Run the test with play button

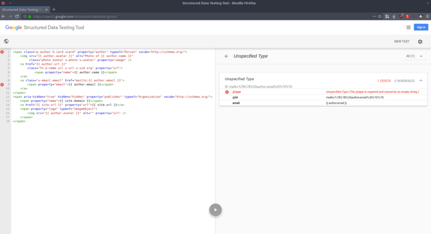click(215, 210)
